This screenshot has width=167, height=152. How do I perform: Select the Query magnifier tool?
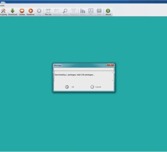[65, 11]
